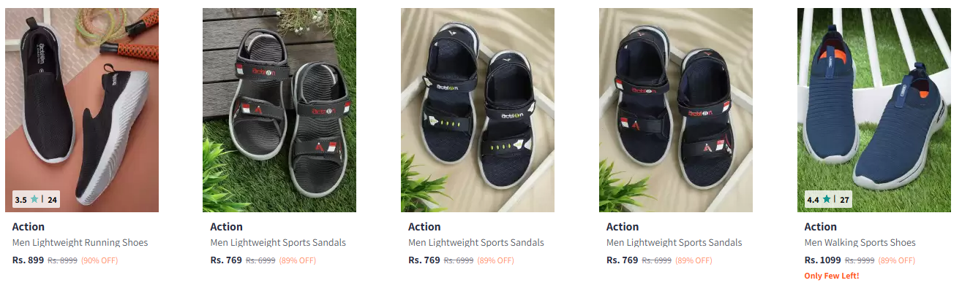Click the Action brand above Running Shoes
Viewport: 962px width, 291px height.
tap(29, 227)
